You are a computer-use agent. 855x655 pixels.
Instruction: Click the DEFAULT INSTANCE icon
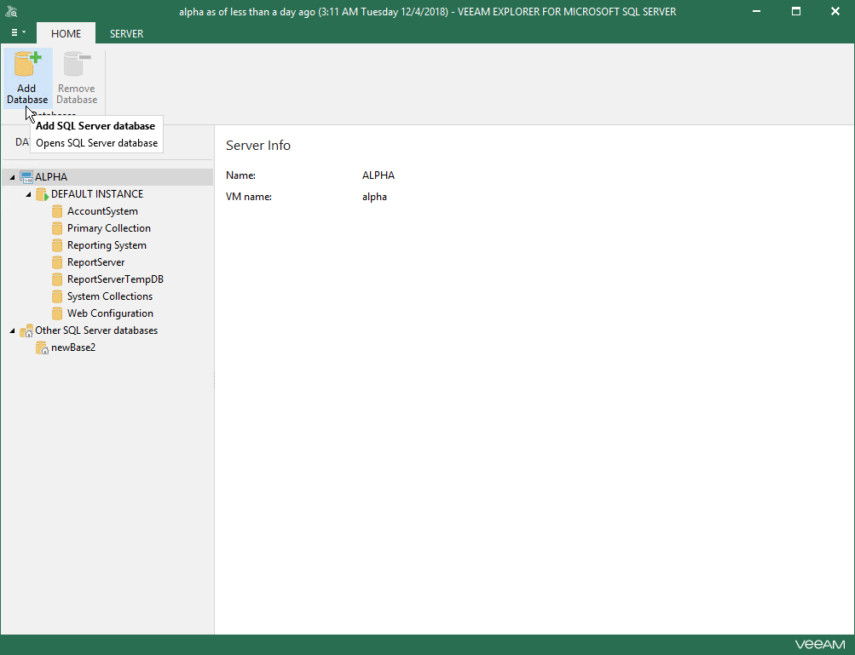(42, 194)
